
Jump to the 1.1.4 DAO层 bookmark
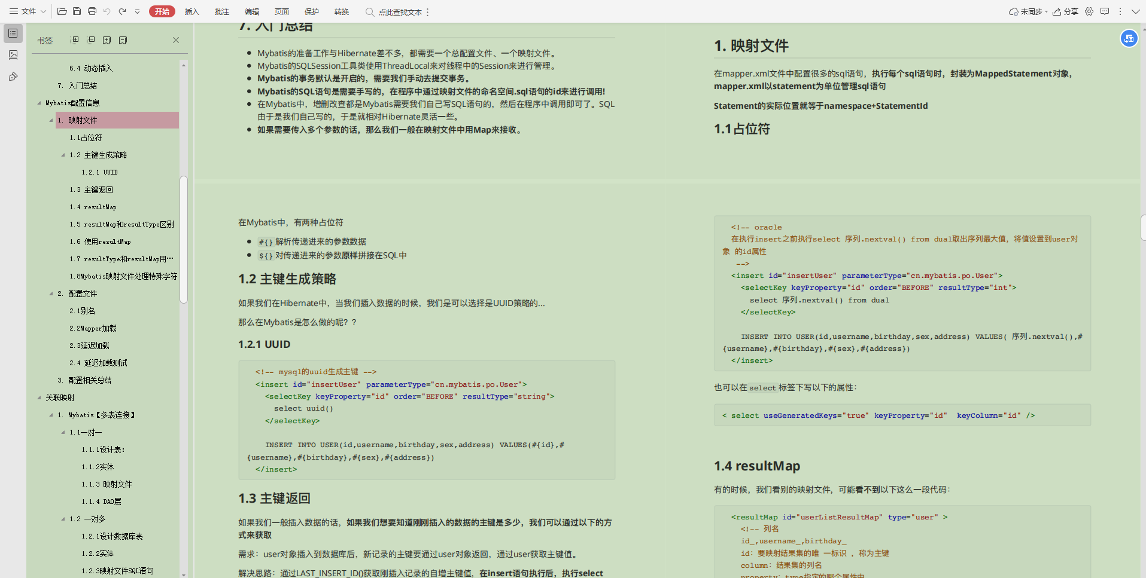(101, 501)
